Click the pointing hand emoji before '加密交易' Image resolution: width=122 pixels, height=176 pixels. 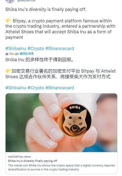pos(8,71)
